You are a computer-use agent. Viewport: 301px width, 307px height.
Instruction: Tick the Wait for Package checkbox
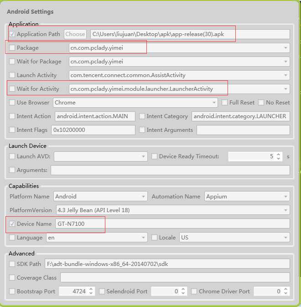point(12,62)
